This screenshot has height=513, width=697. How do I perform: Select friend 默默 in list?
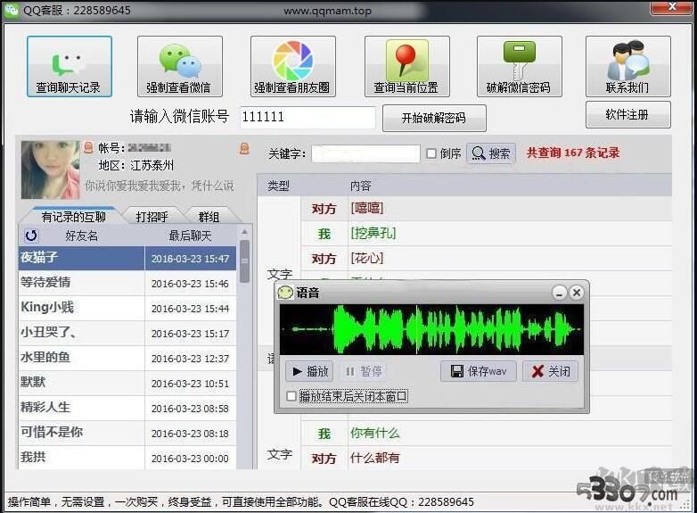[x=127, y=383]
